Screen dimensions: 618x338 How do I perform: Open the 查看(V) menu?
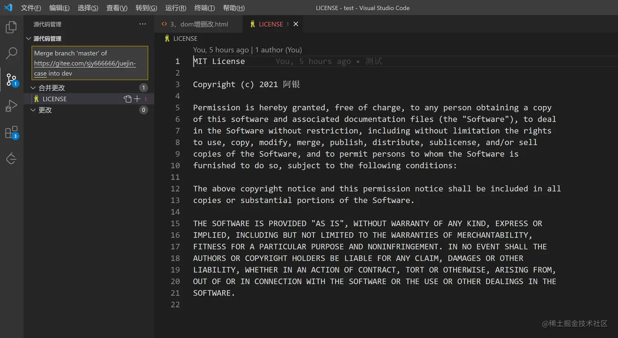pyautogui.click(x=117, y=8)
